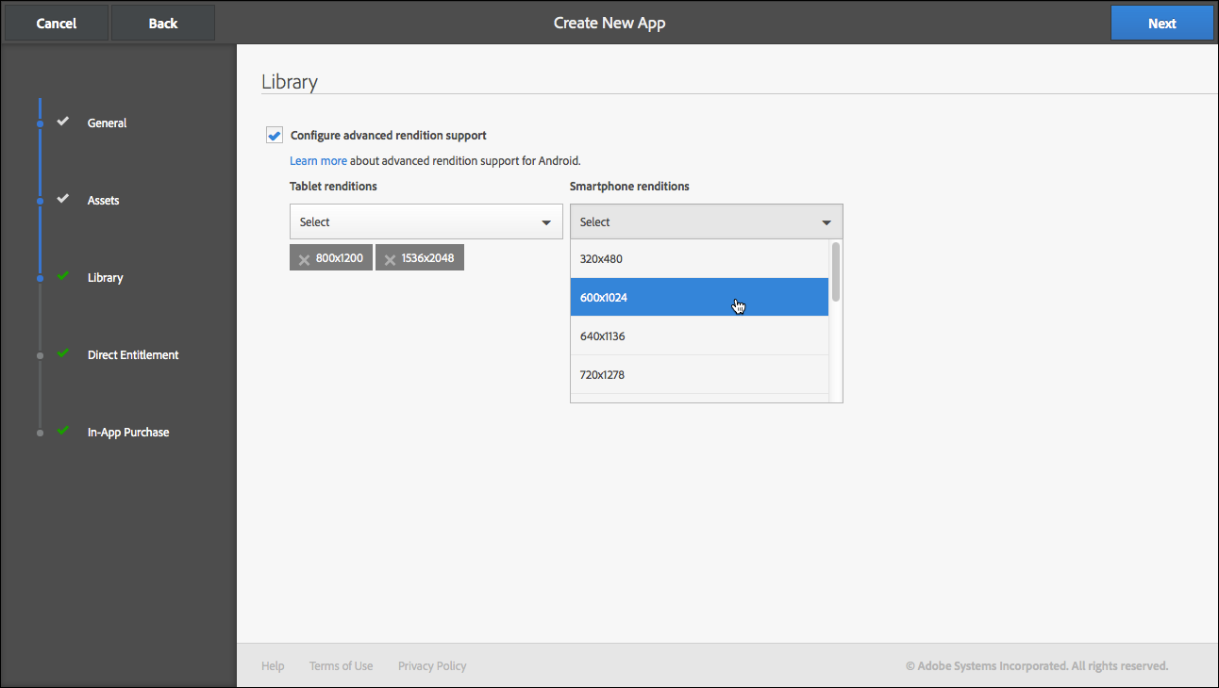Click the Back button
The height and width of the screenshot is (688, 1219).
pyautogui.click(x=162, y=22)
